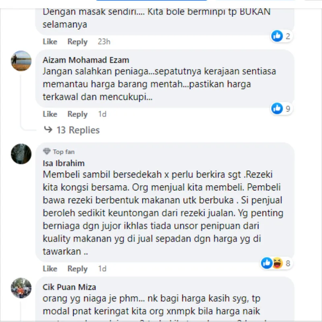
Task: Like the comment posted 23h ago
Action: [50, 41]
